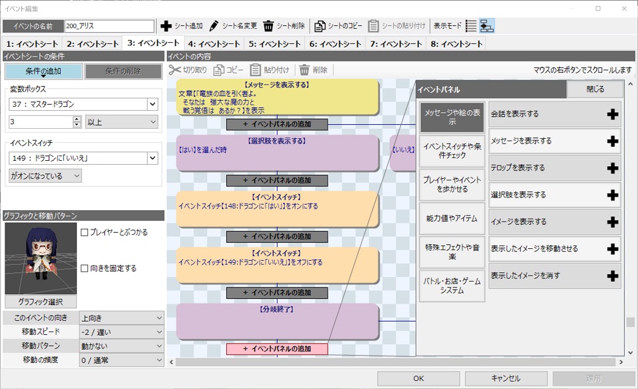
Task: Click the イベントの名前 text field
Action: point(109,26)
